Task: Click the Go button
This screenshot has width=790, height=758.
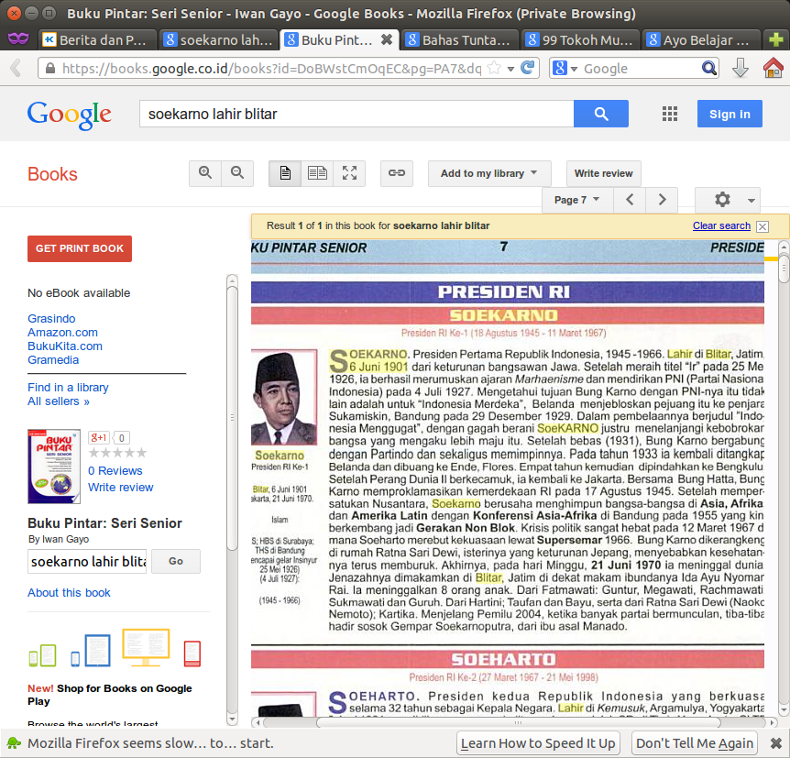Action: [x=176, y=561]
